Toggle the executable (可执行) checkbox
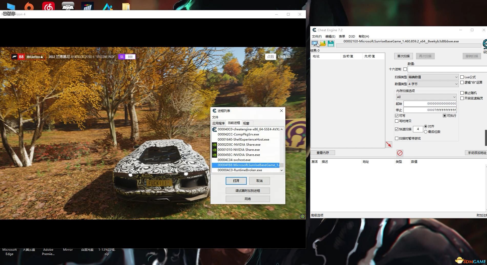 tap(444, 116)
